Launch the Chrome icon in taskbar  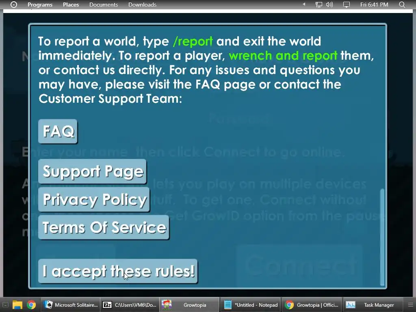coord(31,305)
